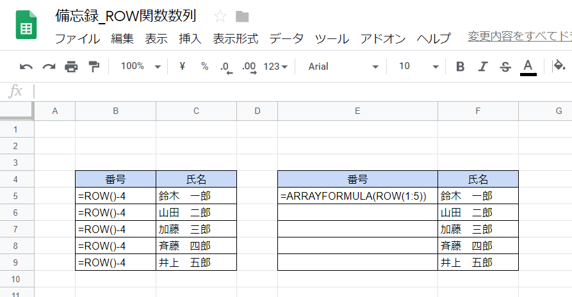Select 鈴木 一郎 in column C
This screenshot has height=297, width=572.
tap(196, 196)
